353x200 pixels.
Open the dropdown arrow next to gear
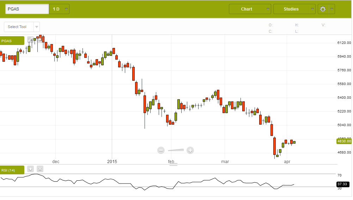(x=332, y=9)
